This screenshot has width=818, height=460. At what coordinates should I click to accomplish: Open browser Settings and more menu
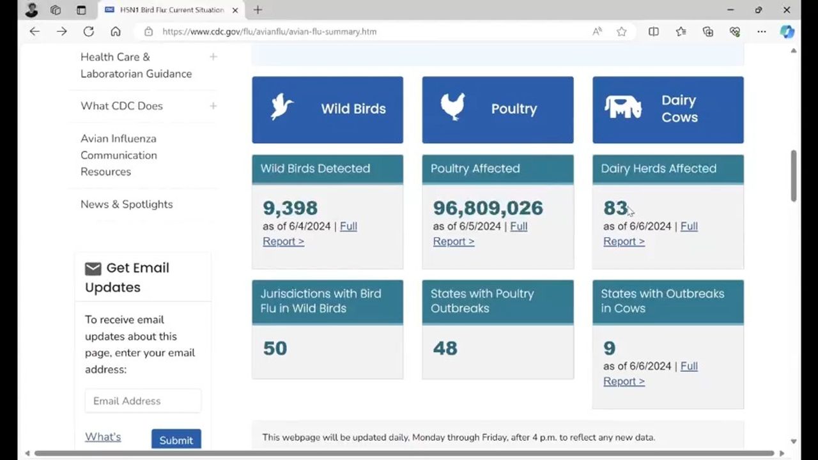(x=761, y=31)
